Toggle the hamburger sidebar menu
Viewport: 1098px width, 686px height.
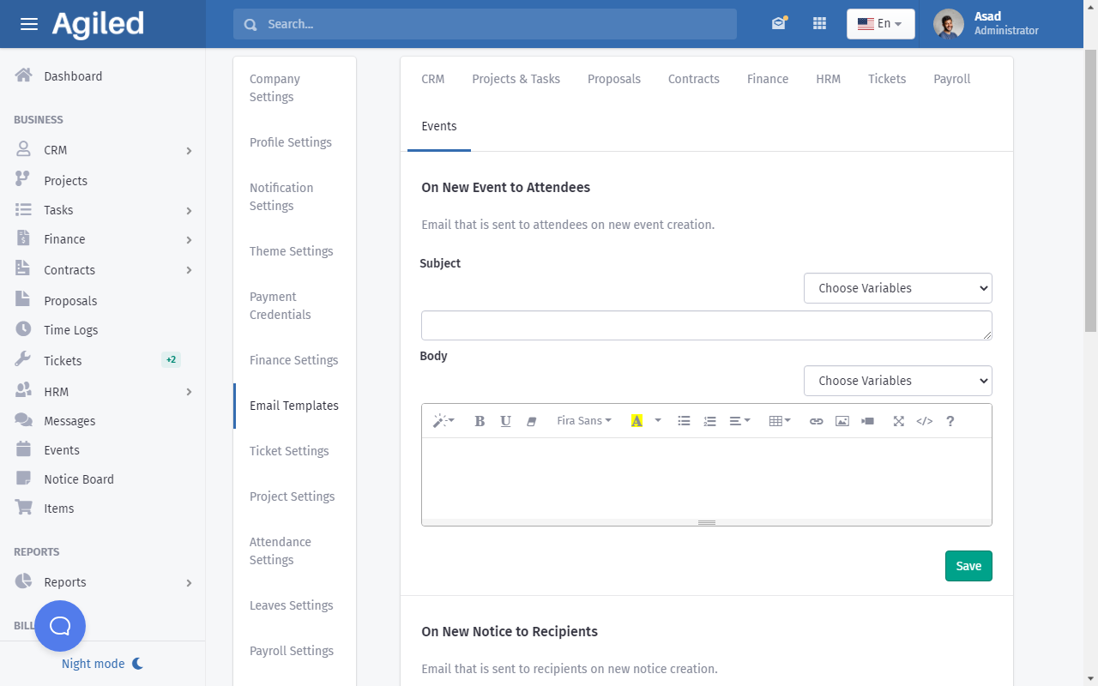point(29,24)
